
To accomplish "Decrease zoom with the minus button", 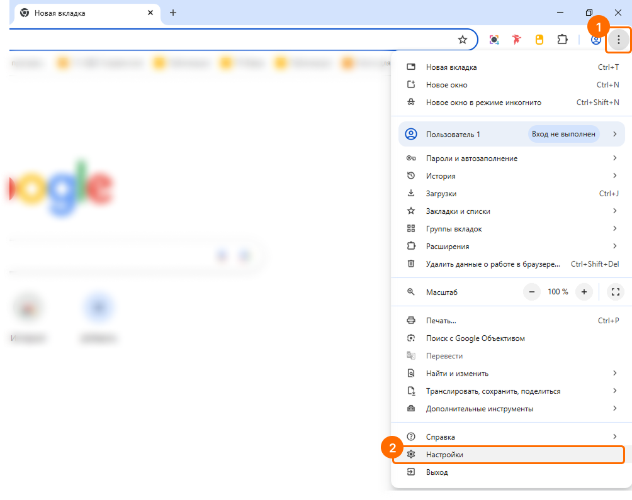I will coord(533,292).
